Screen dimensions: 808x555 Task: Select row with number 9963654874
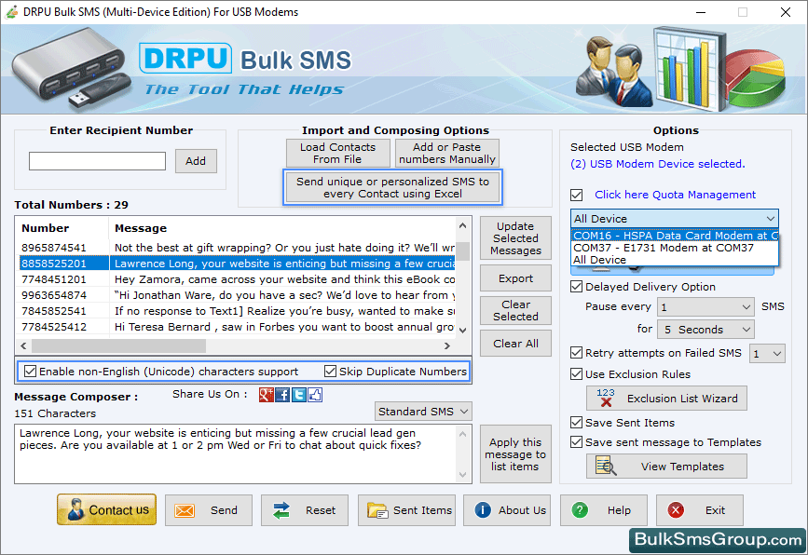[237, 295]
